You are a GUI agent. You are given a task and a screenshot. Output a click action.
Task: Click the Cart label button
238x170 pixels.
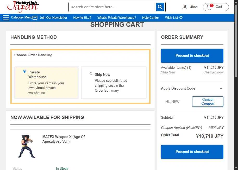coord(219,7)
